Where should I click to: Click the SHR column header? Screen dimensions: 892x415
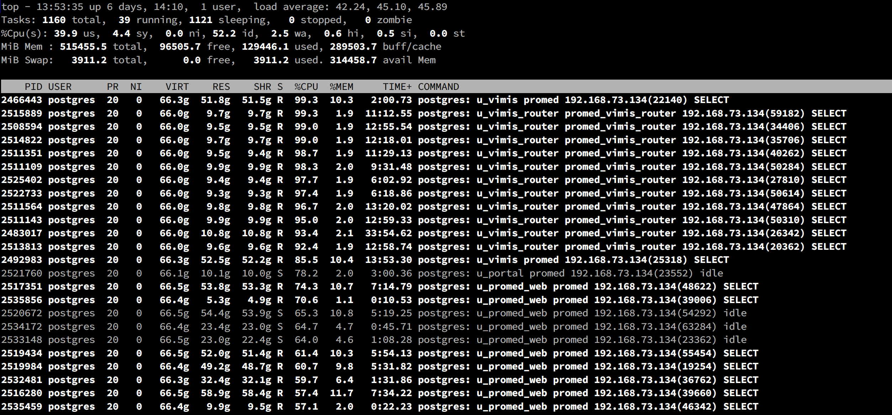[x=262, y=87]
